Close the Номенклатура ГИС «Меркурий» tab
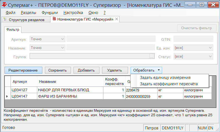Viewport: 220px width, 132px height. click(x=117, y=19)
